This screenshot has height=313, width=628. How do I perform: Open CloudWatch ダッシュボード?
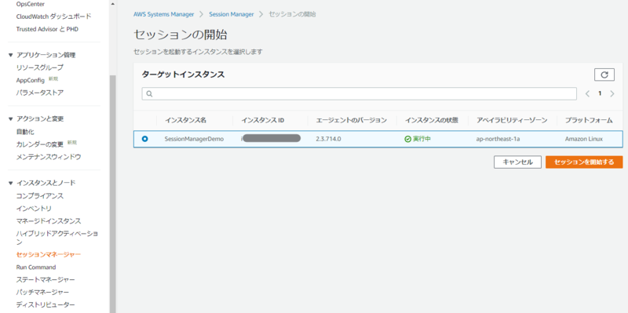[x=53, y=16]
